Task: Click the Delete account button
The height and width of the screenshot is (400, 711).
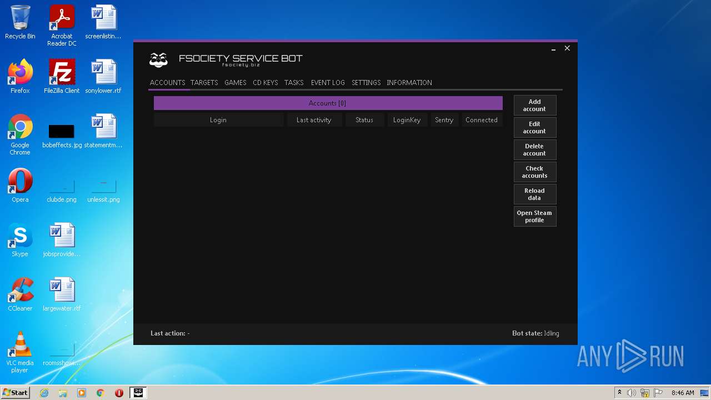Action: tap(534, 150)
